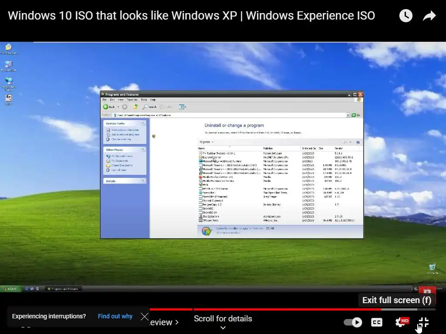Open the video settings gear

(x=401, y=322)
